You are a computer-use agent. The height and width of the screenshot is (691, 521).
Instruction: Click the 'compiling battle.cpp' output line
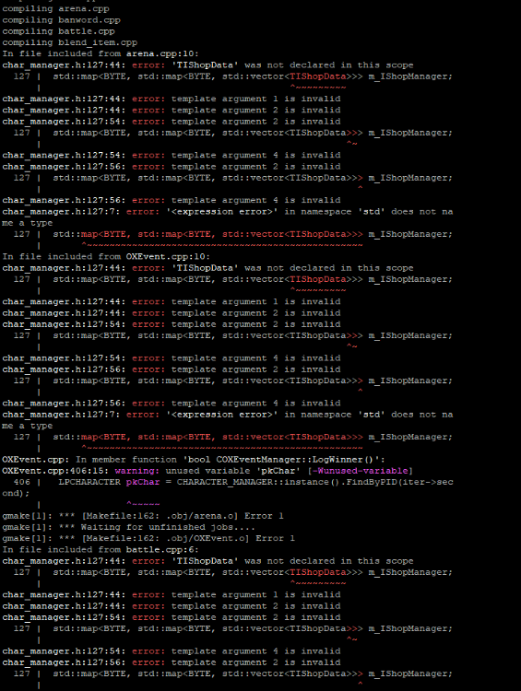click(x=58, y=31)
